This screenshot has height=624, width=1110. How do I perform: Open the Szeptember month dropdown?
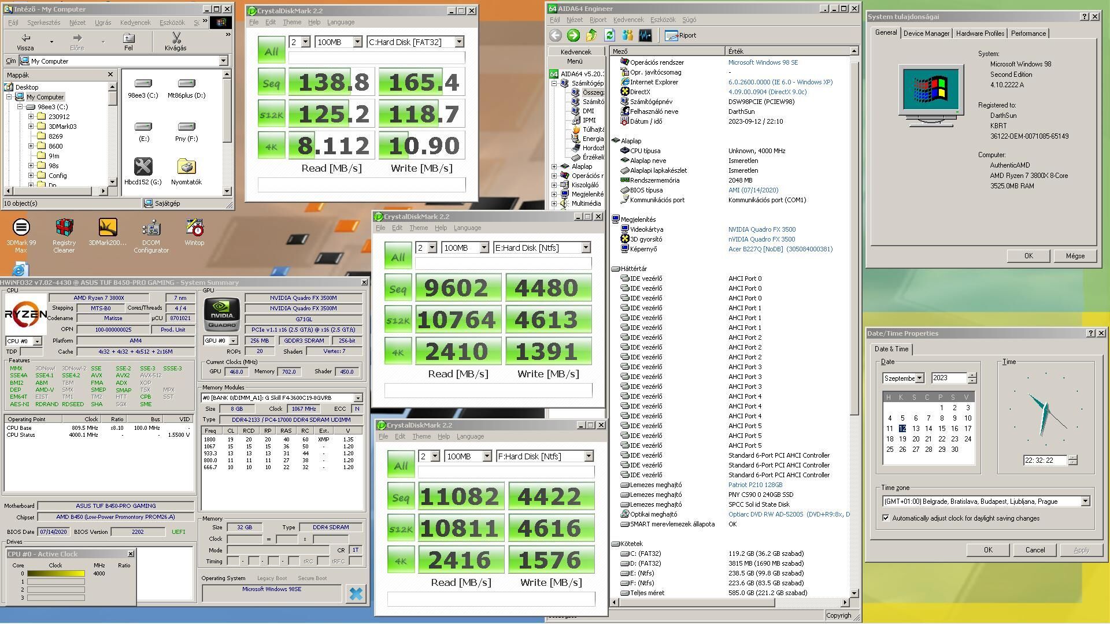tap(919, 378)
